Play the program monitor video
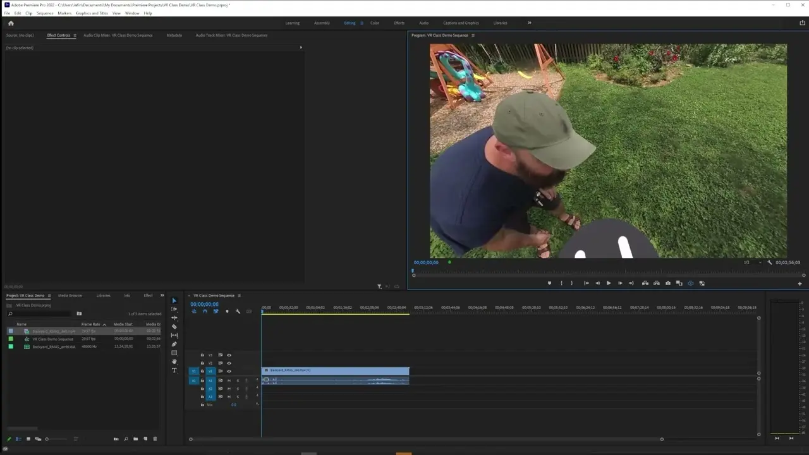 [609, 283]
